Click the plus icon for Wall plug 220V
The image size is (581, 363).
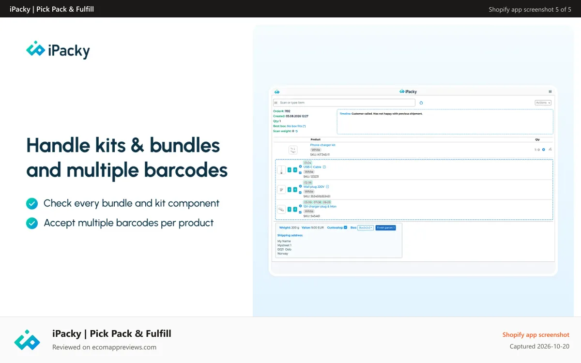(300, 186)
